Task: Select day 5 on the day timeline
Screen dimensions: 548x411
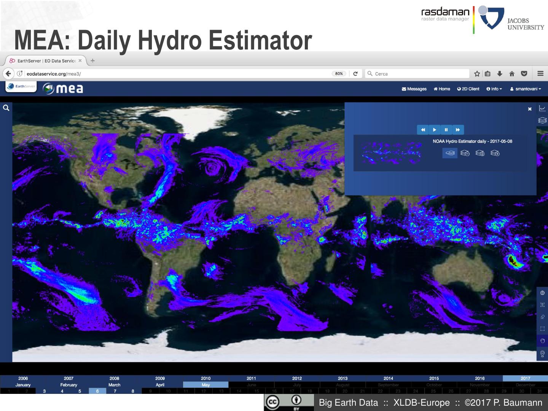Action: 80,391
